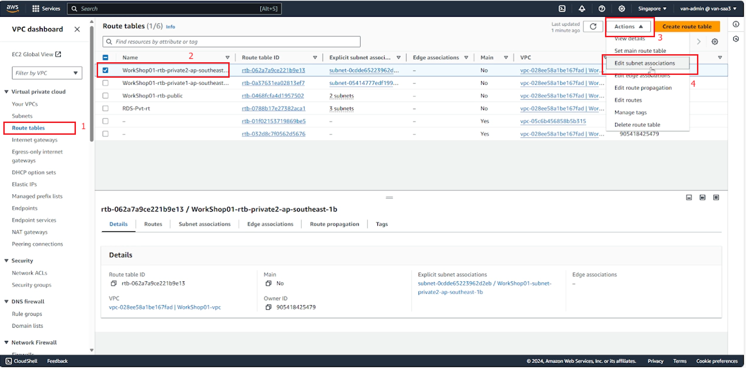Open the Filter by VPC dropdown
Viewport: 746px width, 368px height.
(x=47, y=73)
